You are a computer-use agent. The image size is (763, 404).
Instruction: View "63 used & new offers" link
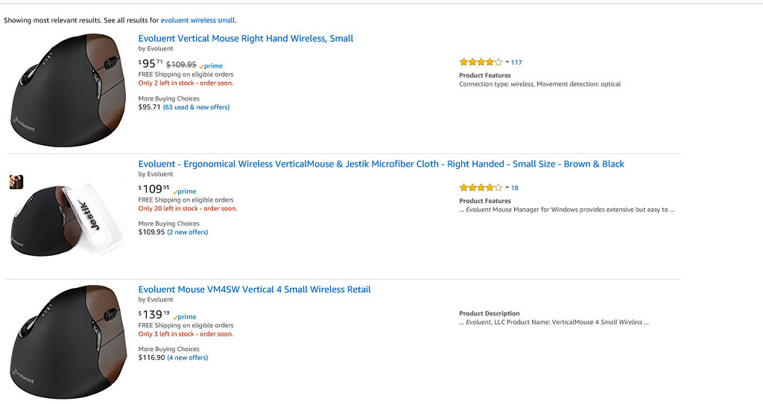pos(197,107)
